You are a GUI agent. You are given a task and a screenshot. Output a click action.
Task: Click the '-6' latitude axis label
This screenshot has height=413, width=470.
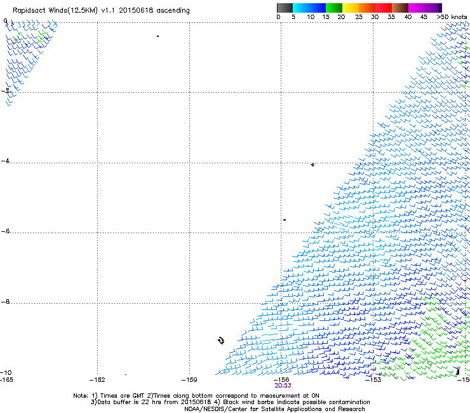(5, 231)
